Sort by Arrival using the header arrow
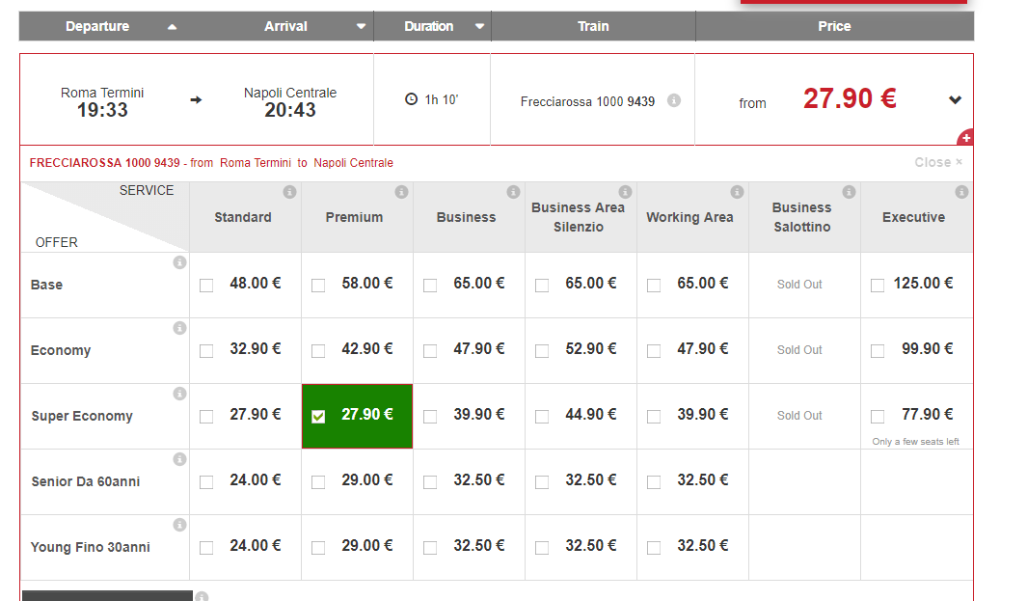The image size is (1027, 601). (361, 27)
